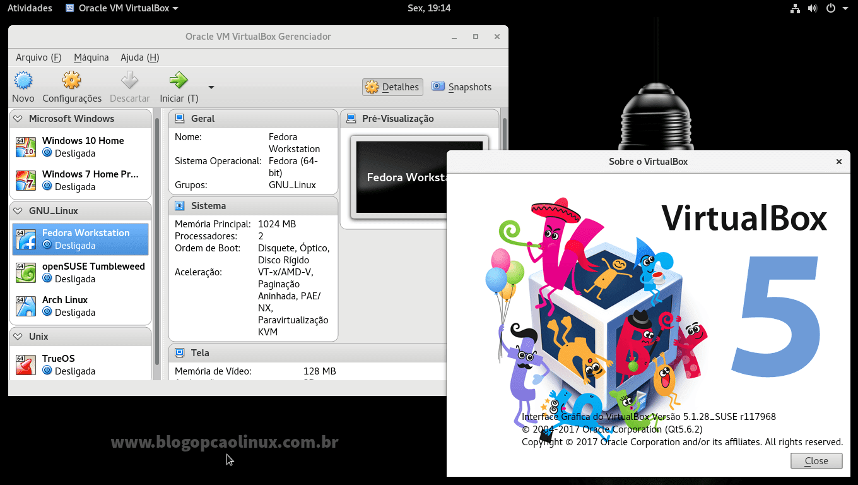This screenshot has height=485, width=858.
Task: Click the 1024 MB memory value
Action: [x=277, y=224]
